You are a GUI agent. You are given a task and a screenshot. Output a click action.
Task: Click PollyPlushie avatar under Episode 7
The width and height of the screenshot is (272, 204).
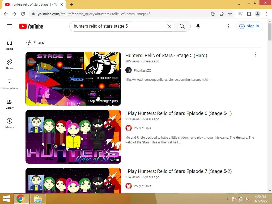(129, 186)
